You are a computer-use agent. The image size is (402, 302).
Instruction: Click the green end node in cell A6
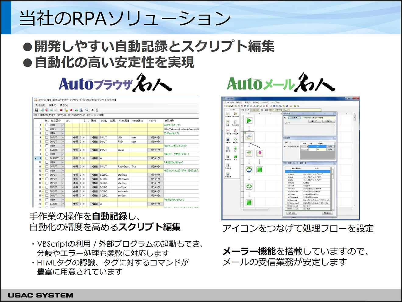[x=249, y=203]
